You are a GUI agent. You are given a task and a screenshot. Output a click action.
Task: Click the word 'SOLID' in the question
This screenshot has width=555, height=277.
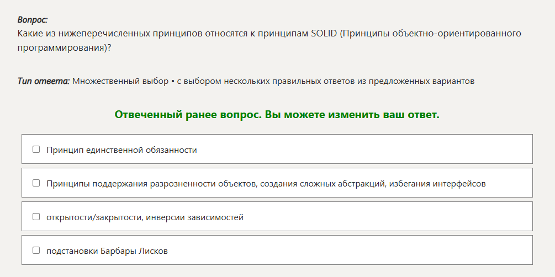pos(324,33)
